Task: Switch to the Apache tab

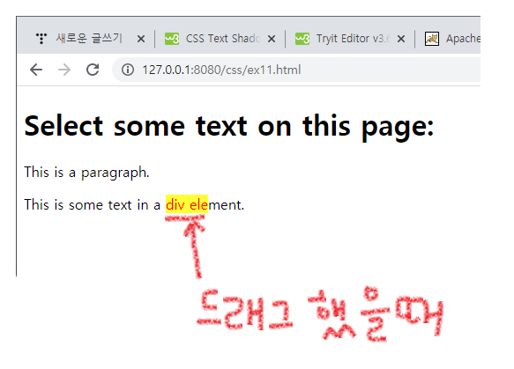Action: [x=463, y=39]
